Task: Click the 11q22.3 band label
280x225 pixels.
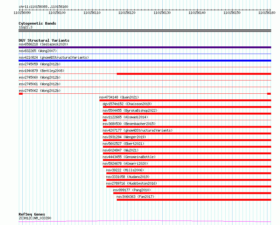Action: pyautogui.click(x=25, y=27)
